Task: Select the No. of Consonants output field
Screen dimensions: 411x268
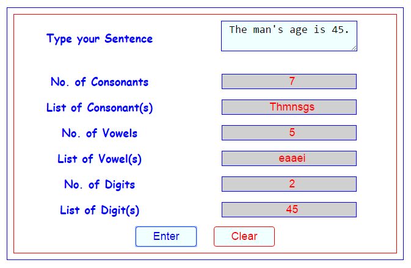Action: [289, 81]
